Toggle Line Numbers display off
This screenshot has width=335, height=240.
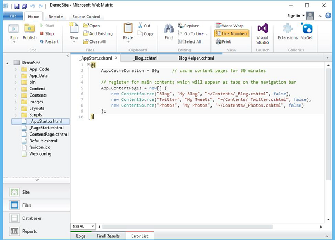click(x=232, y=33)
